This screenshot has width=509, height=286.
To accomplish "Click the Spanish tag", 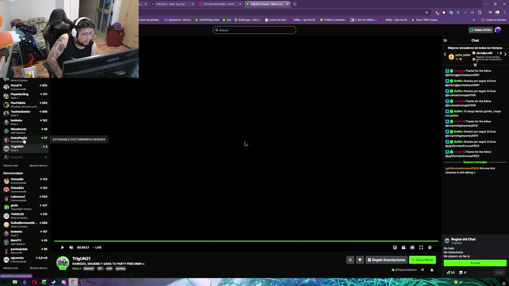I will point(89,269).
